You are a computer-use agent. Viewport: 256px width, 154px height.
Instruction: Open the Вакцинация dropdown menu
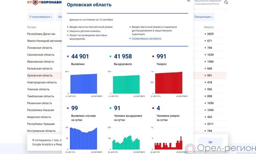tap(204, 17)
